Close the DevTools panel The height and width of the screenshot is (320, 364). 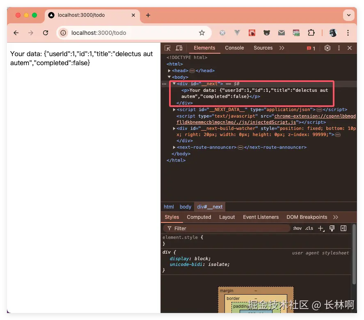coord(349,48)
